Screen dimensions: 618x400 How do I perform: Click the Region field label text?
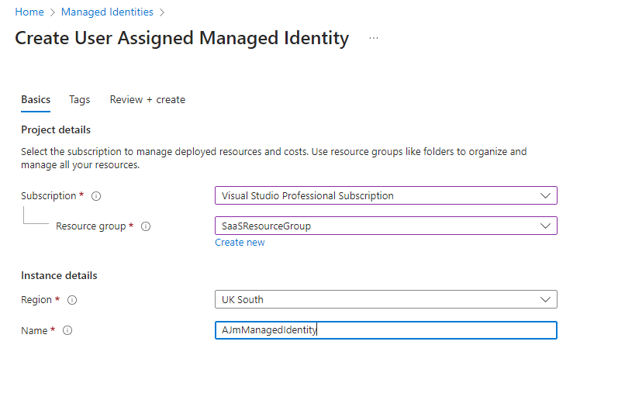tap(36, 300)
